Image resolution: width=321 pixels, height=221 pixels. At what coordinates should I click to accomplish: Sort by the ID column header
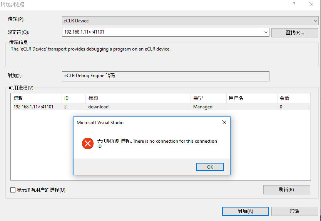pyautogui.click(x=74, y=98)
